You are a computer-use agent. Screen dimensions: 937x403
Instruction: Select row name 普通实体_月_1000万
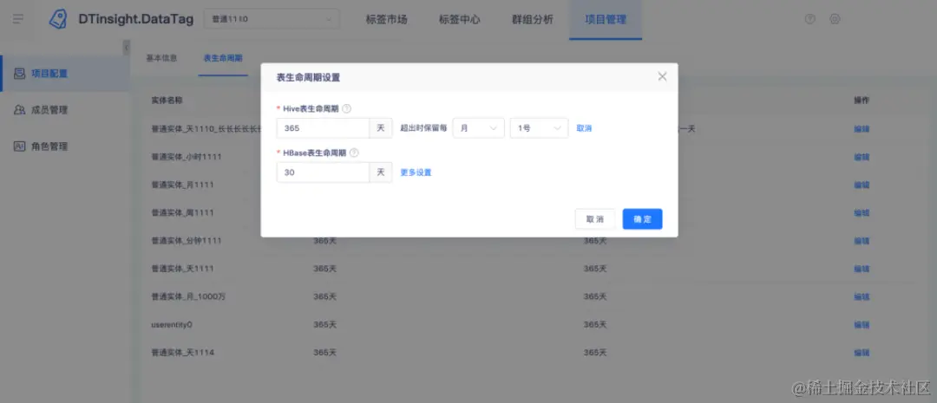tap(188, 296)
